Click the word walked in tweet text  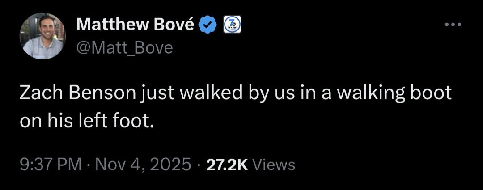tap(208, 93)
